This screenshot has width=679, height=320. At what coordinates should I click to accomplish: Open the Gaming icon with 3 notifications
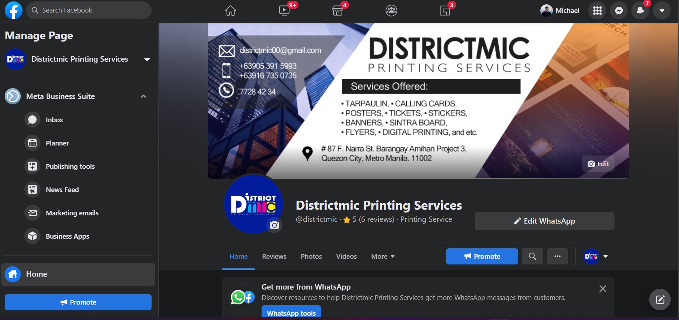point(445,11)
